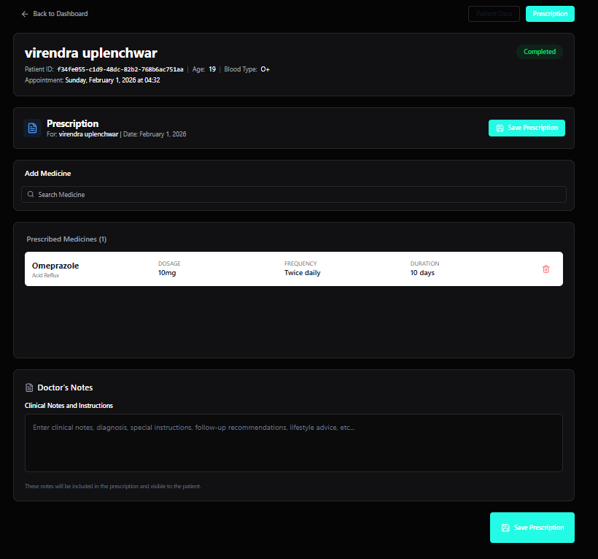Click the floppy icon in bottom Save button
The height and width of the screenshot is (559, 598).
pyautogui.click(x=505, y=528)
